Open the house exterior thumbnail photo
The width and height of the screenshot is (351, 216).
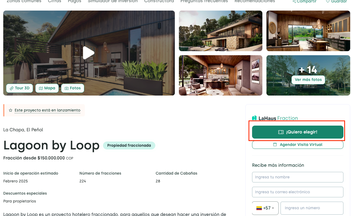coord(220,31)
